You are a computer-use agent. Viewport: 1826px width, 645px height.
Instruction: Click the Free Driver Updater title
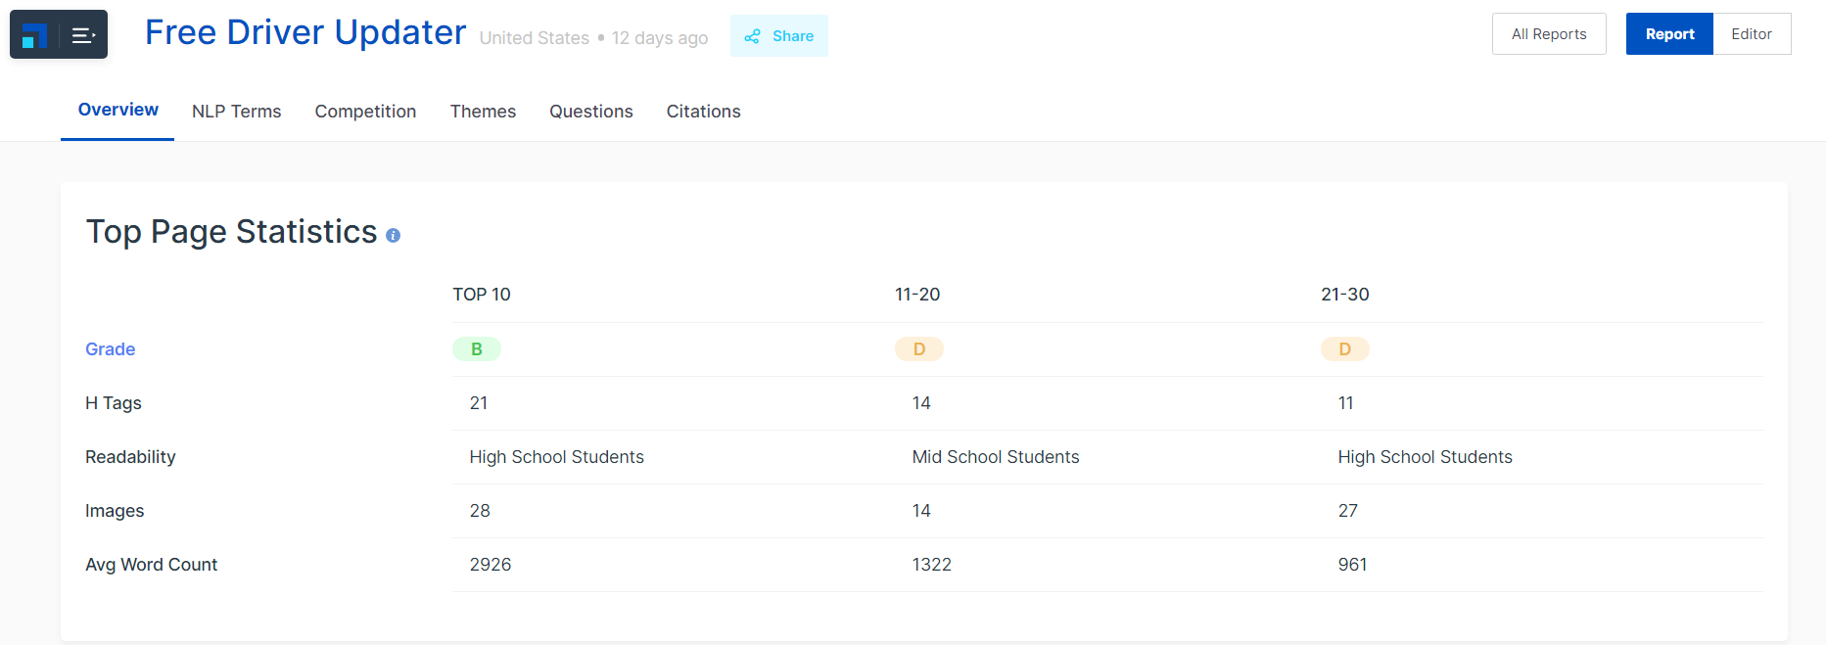tap(305, 32)
